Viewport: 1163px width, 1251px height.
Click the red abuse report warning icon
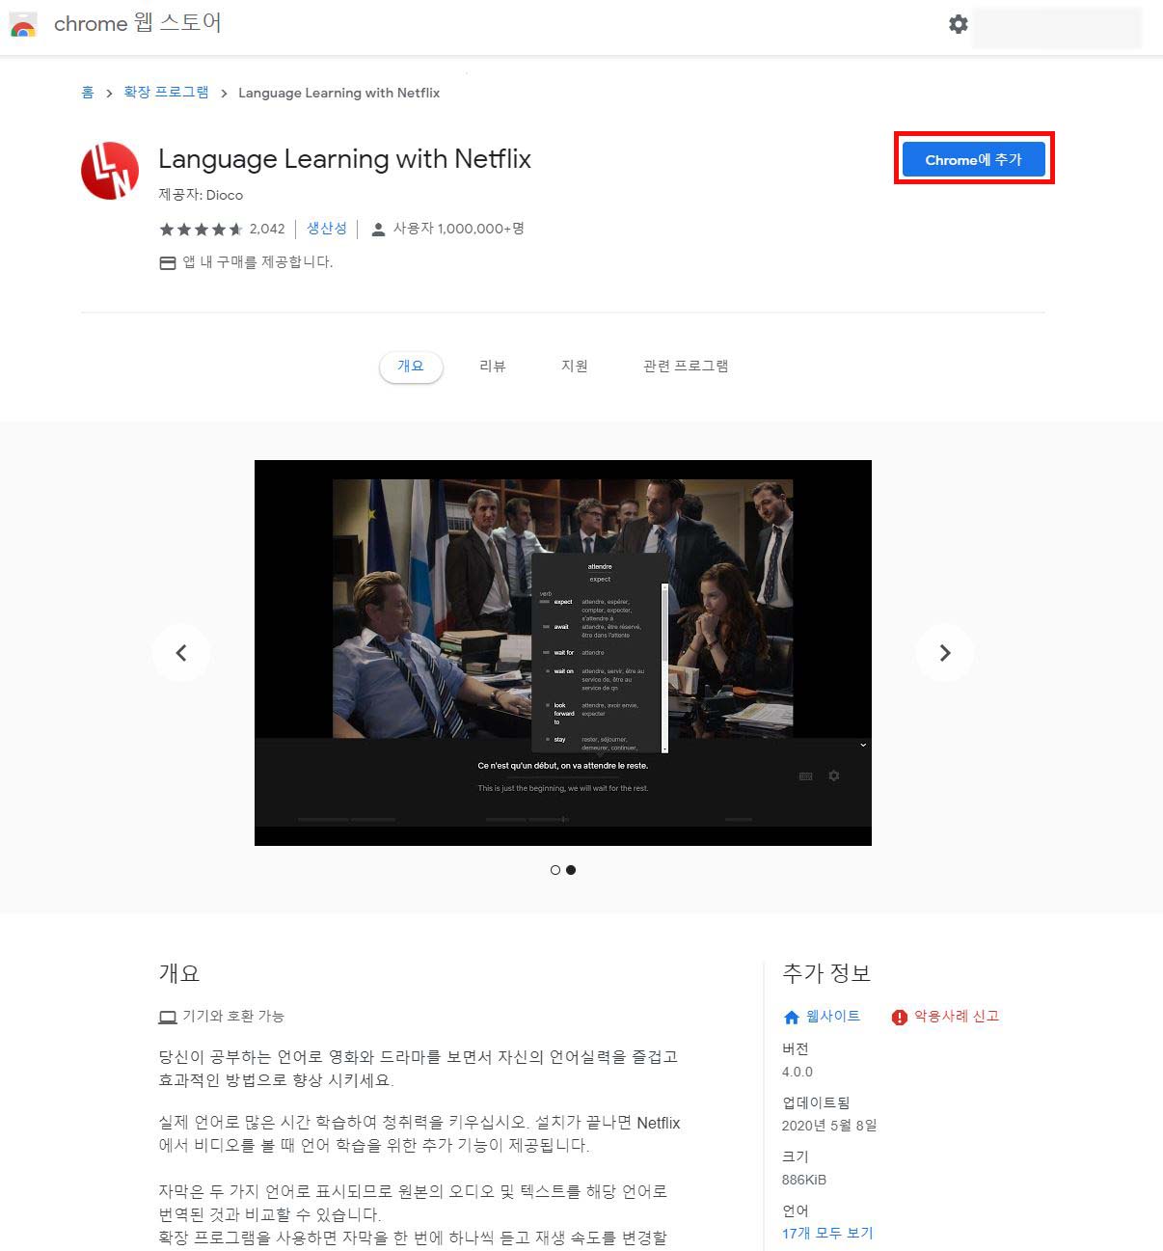(899, 1017)
